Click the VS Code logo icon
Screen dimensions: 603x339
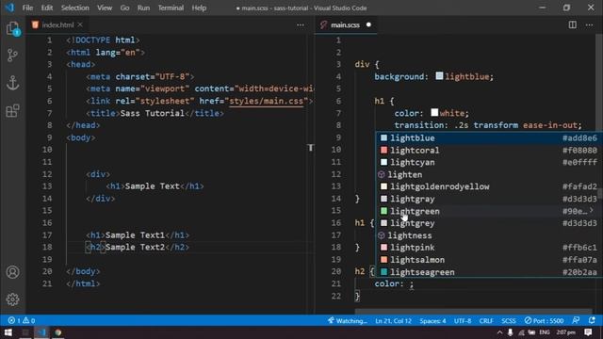[x=9, y=8]
